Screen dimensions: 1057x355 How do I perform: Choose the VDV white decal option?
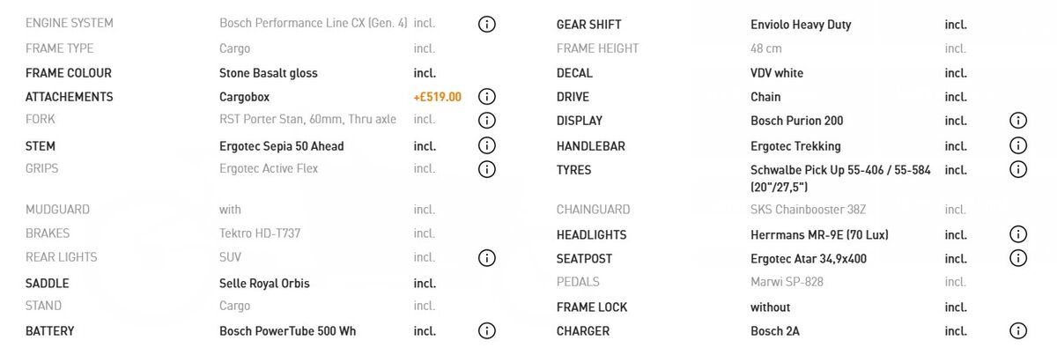[x=777, y=73]
